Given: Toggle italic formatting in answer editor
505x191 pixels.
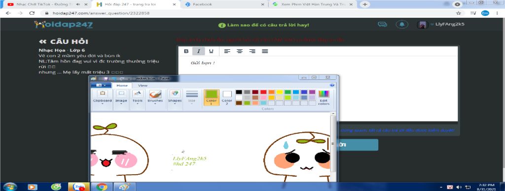Looking at the screenshot, I should click(199, 51).
